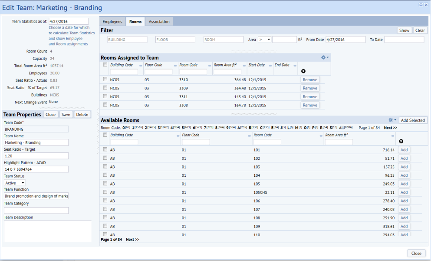Click Close in Team Properties header
431x261 pixels.
point(51,114)
